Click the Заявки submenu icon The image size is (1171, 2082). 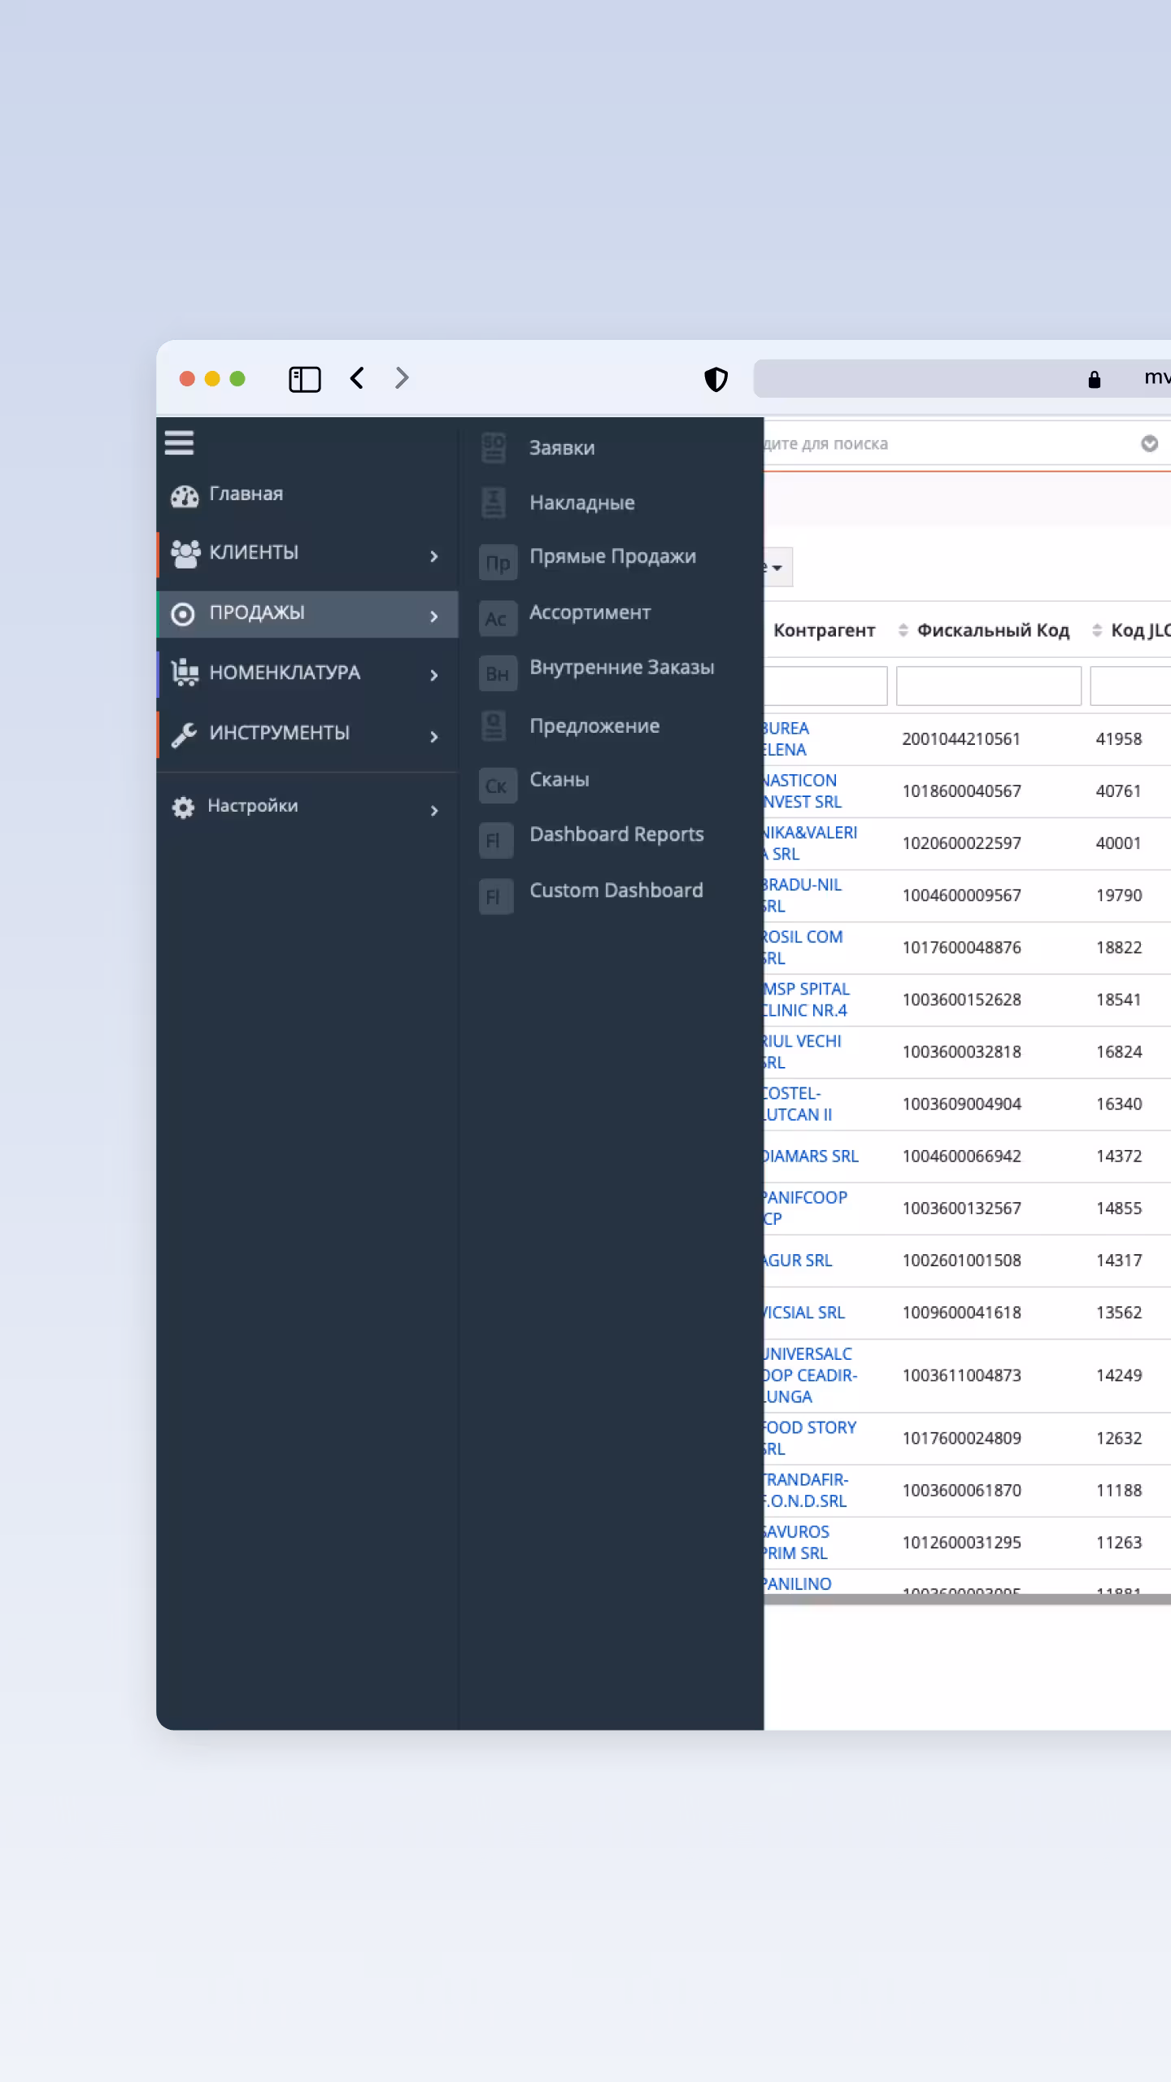494,448
